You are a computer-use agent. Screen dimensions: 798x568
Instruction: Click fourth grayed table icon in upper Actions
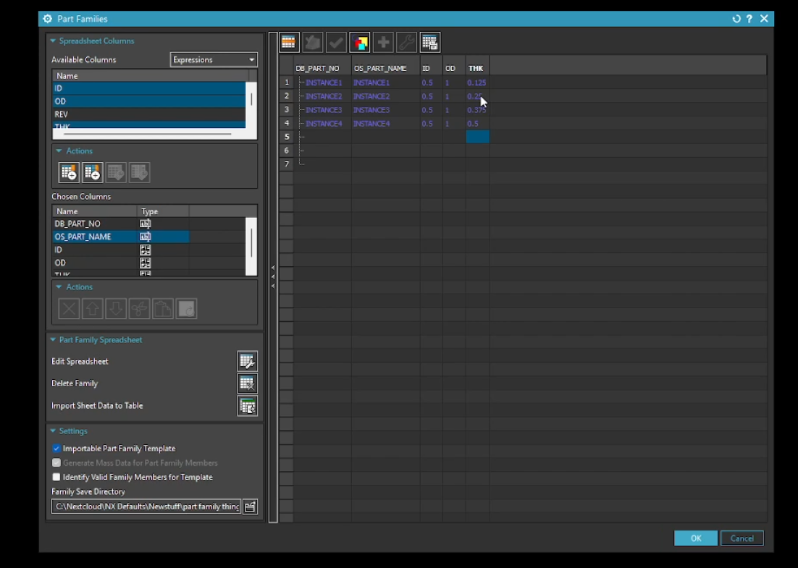click(139, 172)
